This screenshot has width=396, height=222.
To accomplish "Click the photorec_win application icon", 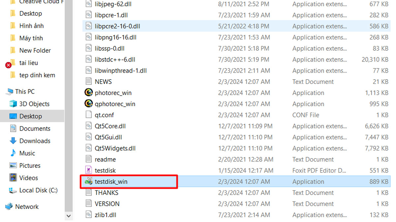I will point(88,93).
